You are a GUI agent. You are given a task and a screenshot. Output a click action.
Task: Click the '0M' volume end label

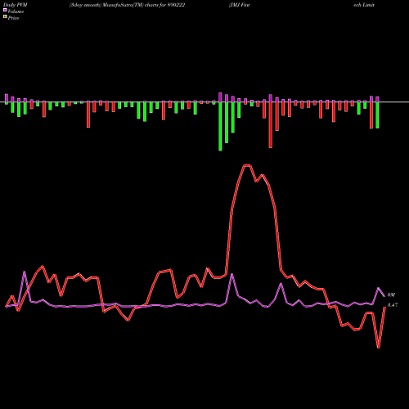coord(391,294)
